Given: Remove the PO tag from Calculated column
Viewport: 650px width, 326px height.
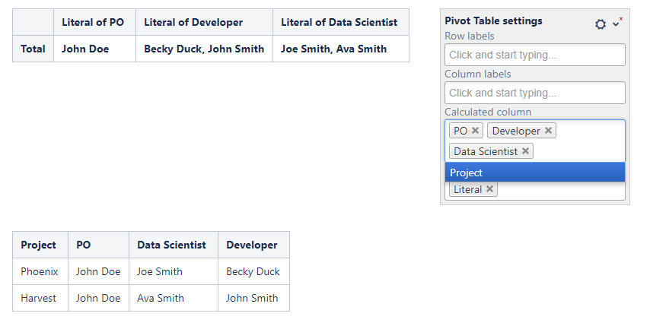Looking at the screenshot, I should pyautogui.click(x=476, y=131).
